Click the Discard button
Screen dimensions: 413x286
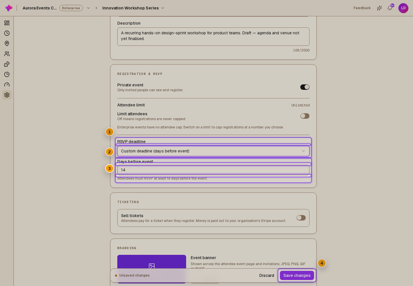click(x=267, y=275)
